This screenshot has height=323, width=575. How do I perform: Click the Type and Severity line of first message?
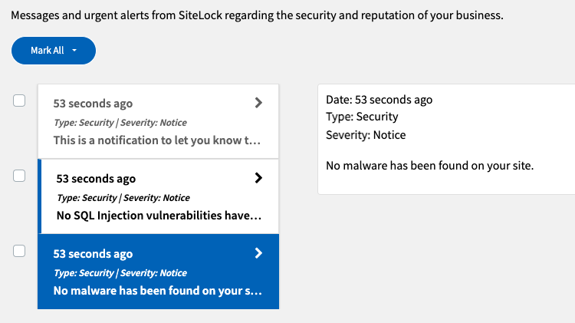click(x=120, y=123)
